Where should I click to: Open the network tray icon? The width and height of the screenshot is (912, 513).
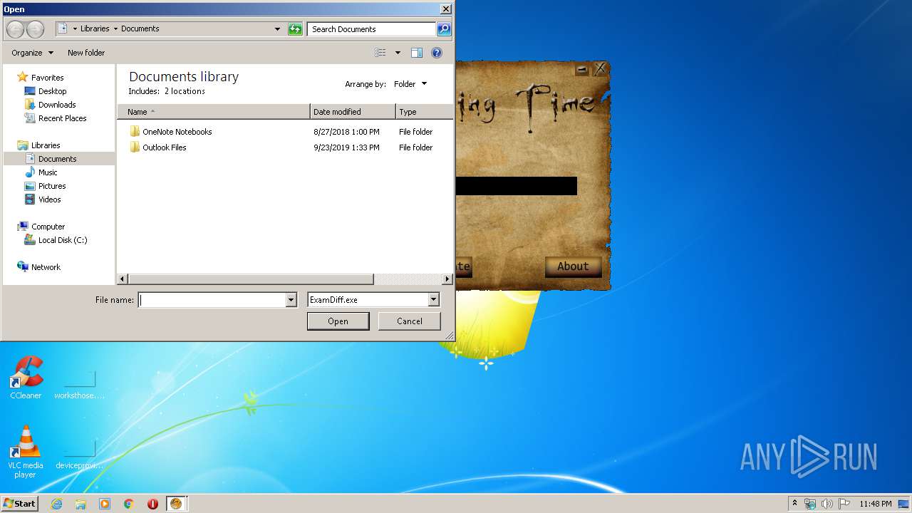(810, 504)
